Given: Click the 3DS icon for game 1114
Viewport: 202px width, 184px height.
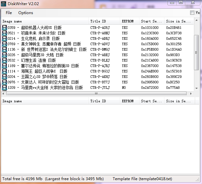Looking at the screenshot, I should point(4,71).
